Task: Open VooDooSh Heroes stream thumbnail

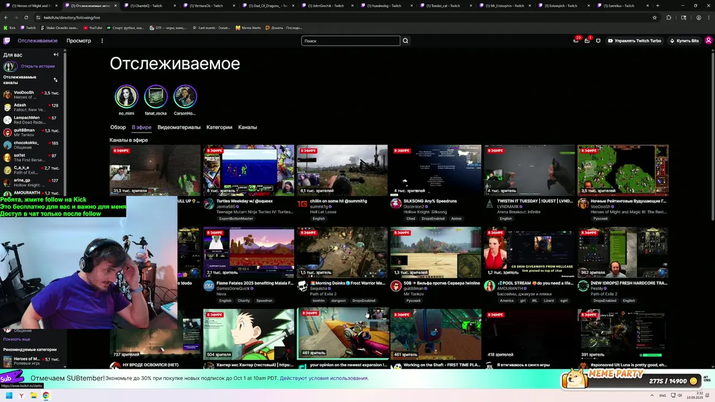Action: pos(623,170)
